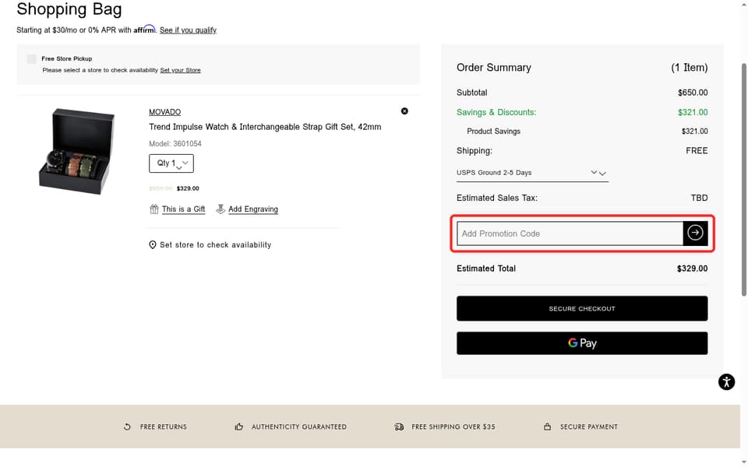The height and width of the screenshot is (467, 748).
Task: Open the Trend Impulse Watch product title
Action: click(x=265, y=127)
